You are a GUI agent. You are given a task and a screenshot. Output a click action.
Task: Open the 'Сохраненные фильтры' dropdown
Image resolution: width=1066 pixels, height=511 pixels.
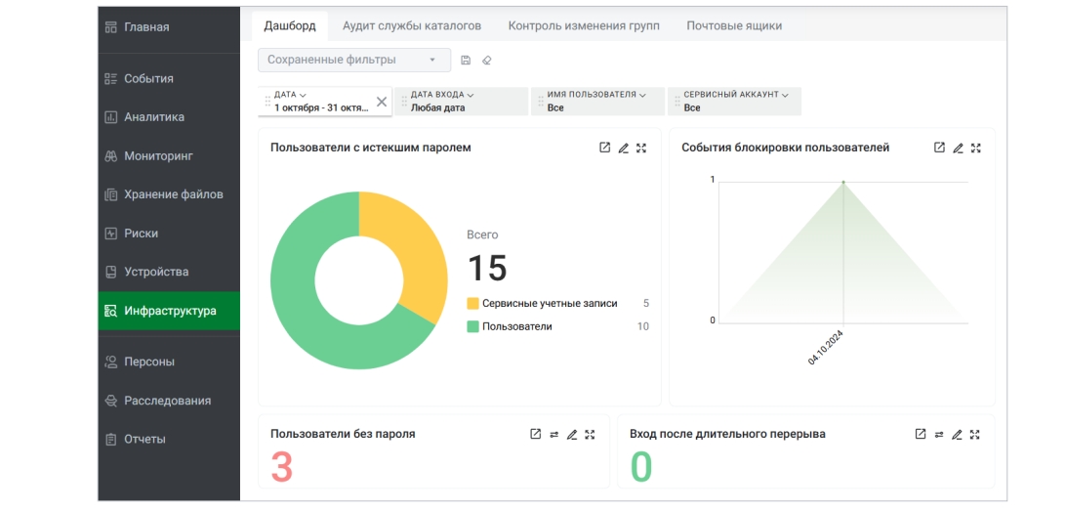point(354,61)
